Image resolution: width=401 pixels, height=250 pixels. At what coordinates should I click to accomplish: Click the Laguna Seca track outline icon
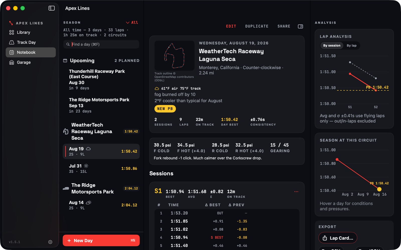coord(66,131)
